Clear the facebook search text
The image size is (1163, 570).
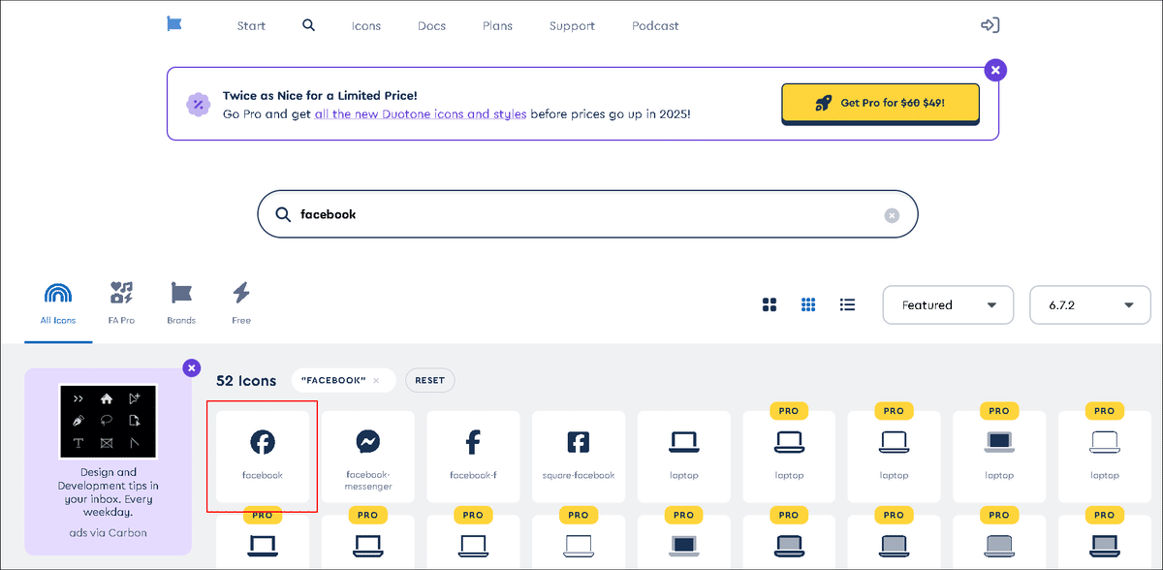point(892,215)
